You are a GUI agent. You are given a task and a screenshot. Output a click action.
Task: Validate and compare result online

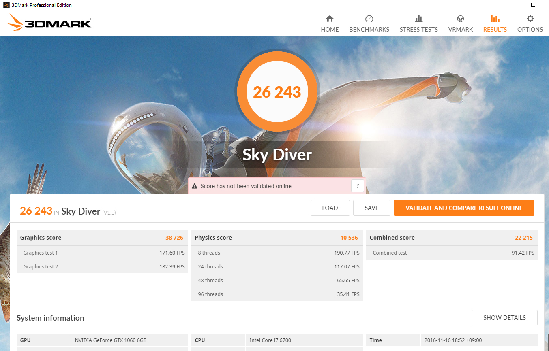tap(464, 208)
